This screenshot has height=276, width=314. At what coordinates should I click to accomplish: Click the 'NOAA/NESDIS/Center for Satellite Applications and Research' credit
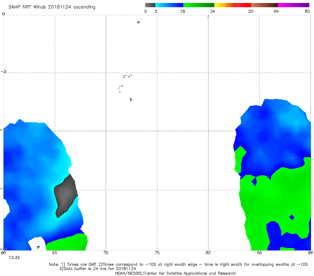(x=175, y=273)
